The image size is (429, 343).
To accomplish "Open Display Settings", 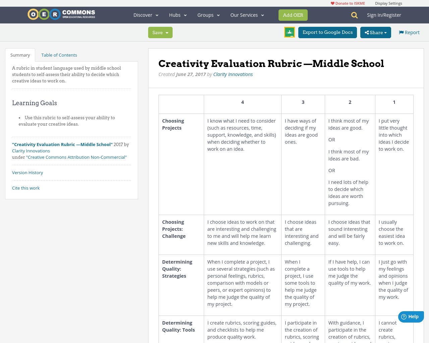I will click(x=388, y=3).
